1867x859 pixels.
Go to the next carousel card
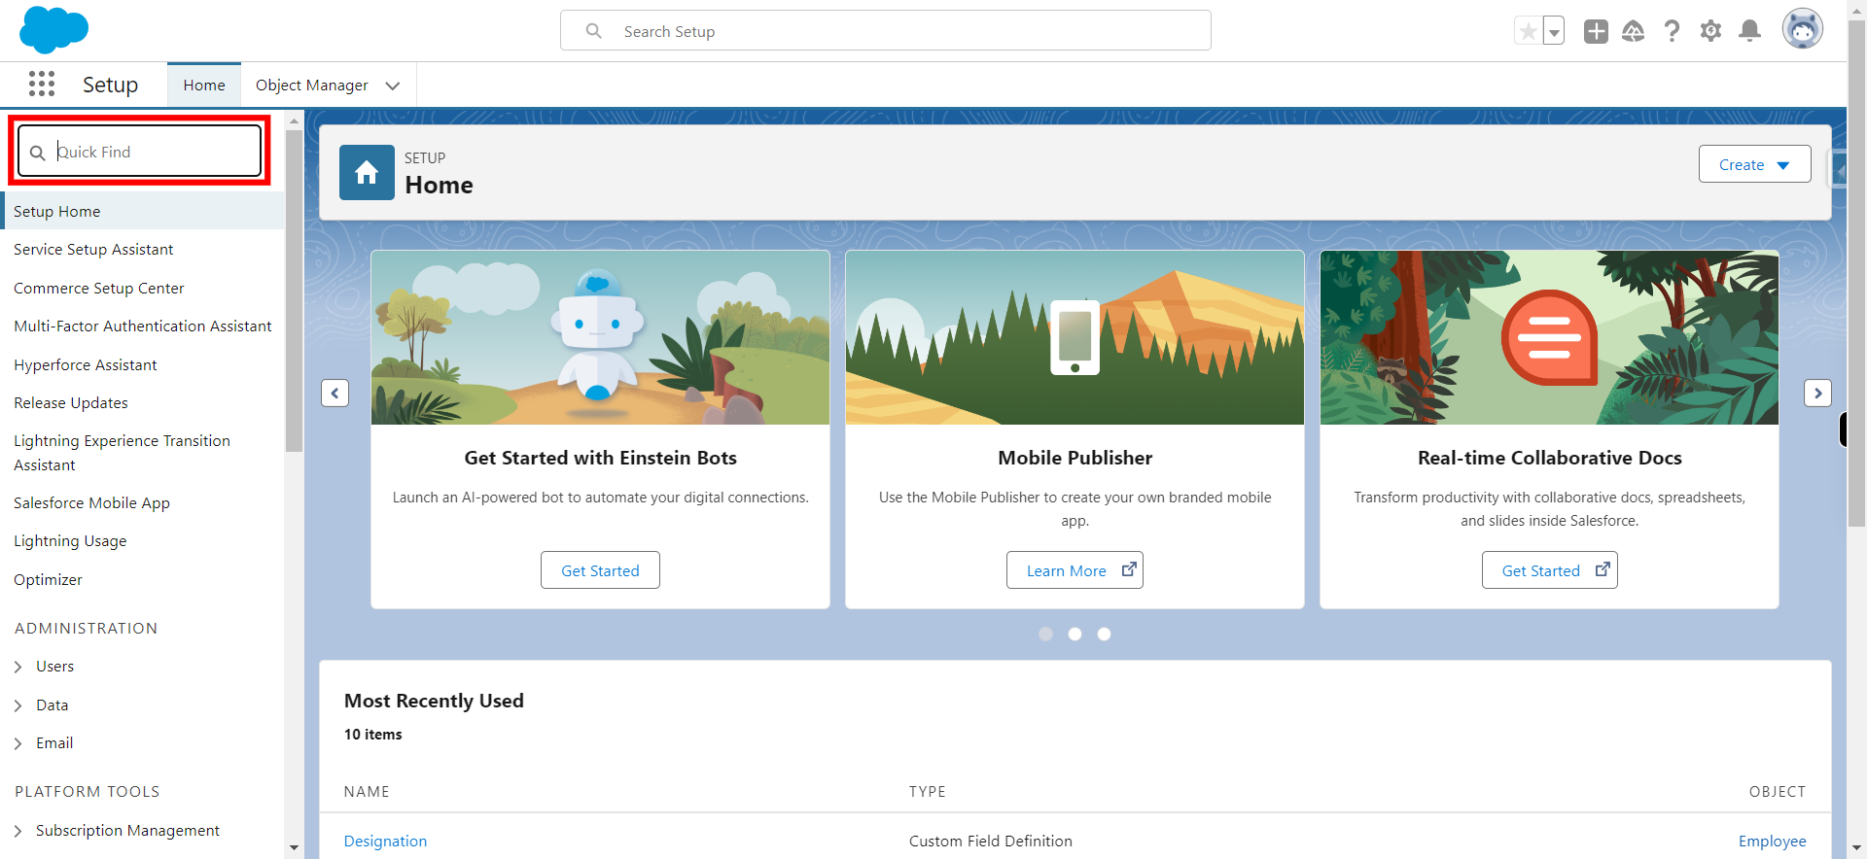pos(1817,393)
